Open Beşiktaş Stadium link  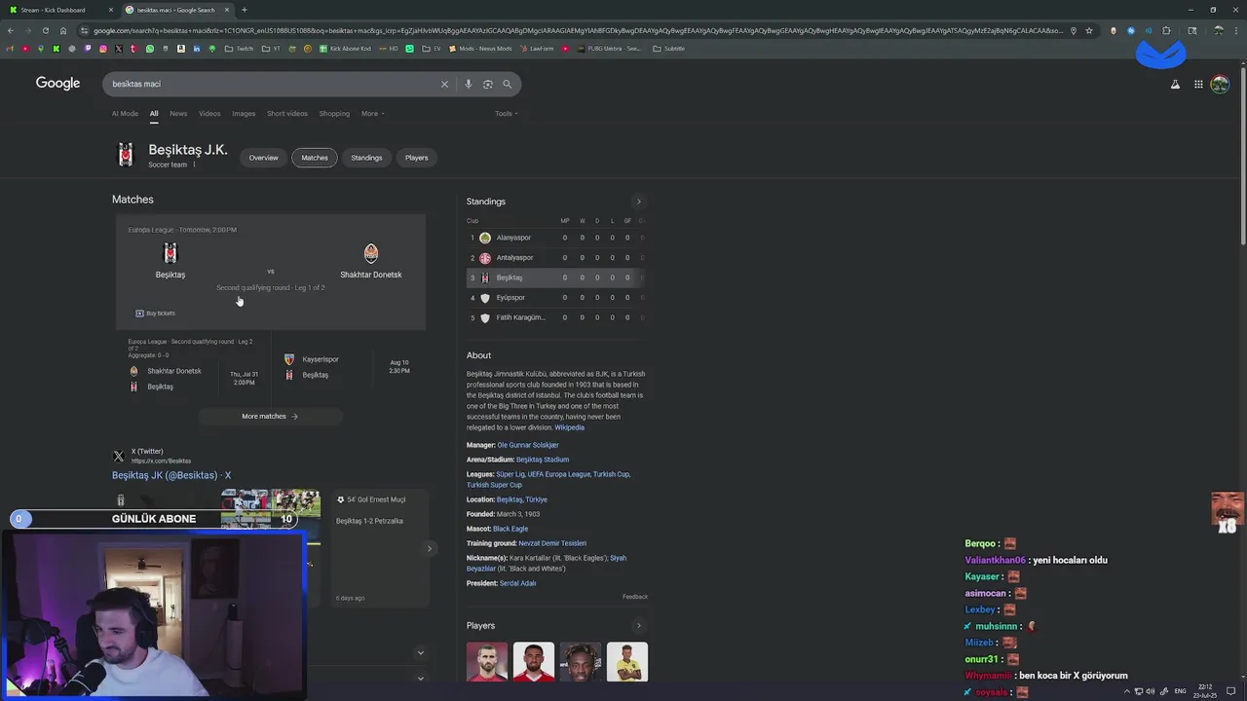pyautogui.click(x=543, y=460)
